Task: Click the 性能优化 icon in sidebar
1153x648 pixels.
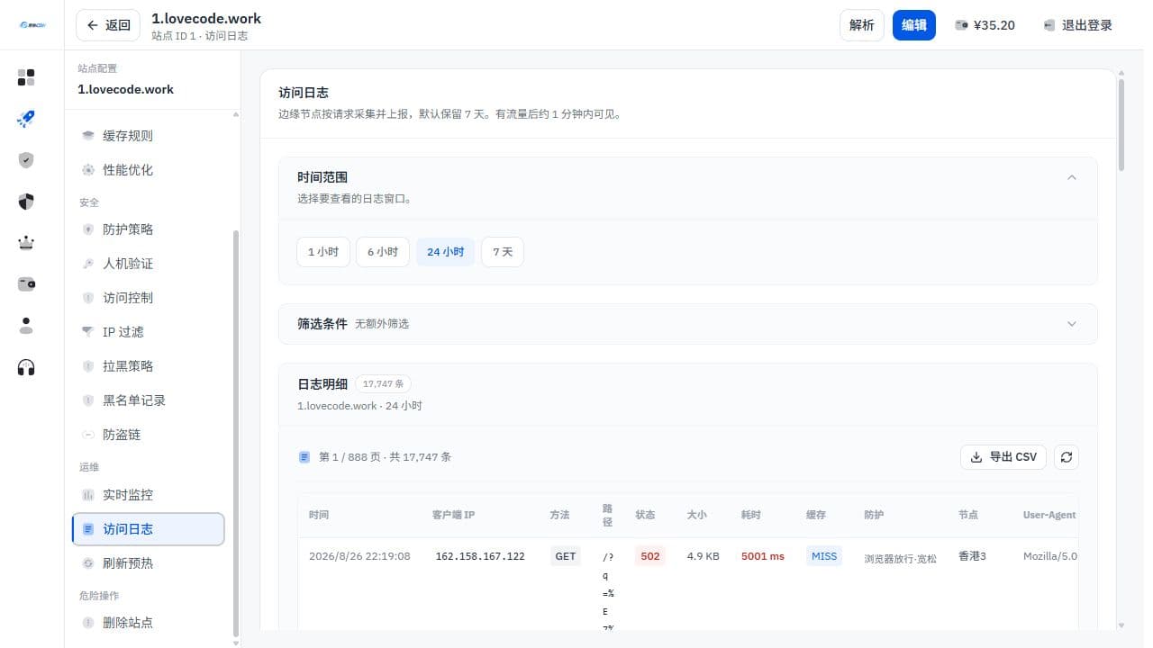Action: pos(88,170)
